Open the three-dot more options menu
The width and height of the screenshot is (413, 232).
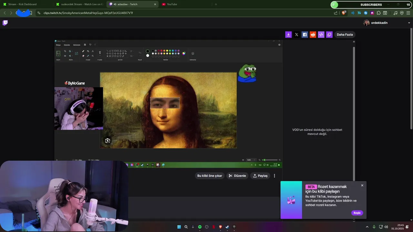coord(275,176)
